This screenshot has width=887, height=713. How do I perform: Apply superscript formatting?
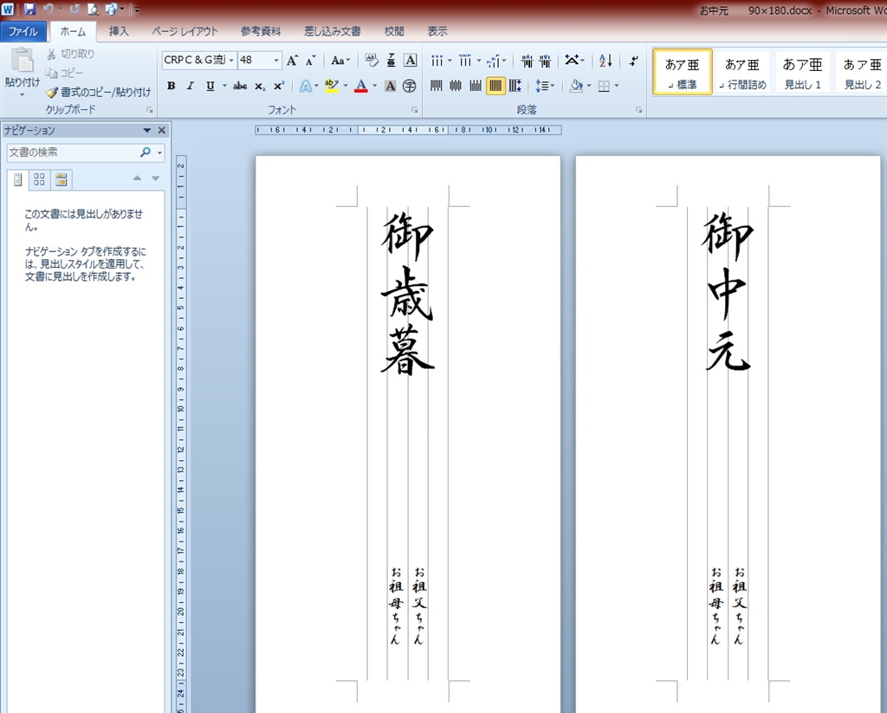(x=279, y=86)
